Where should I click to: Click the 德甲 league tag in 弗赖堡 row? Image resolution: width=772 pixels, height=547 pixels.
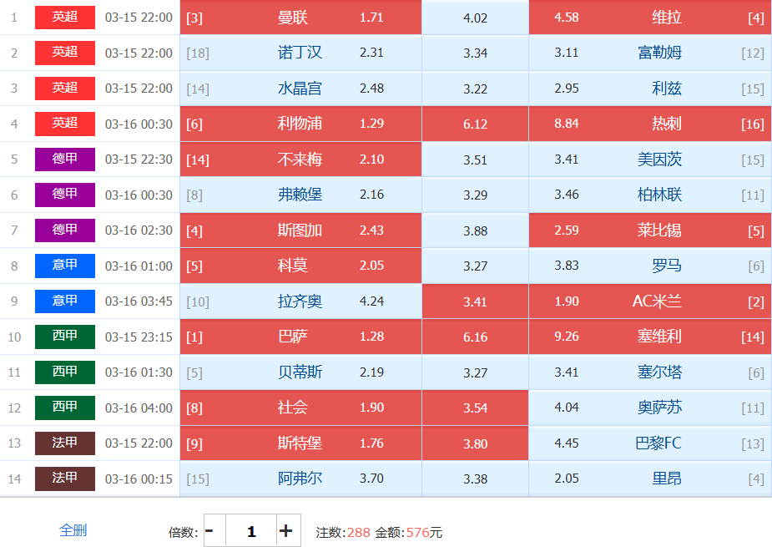point(65,194)
